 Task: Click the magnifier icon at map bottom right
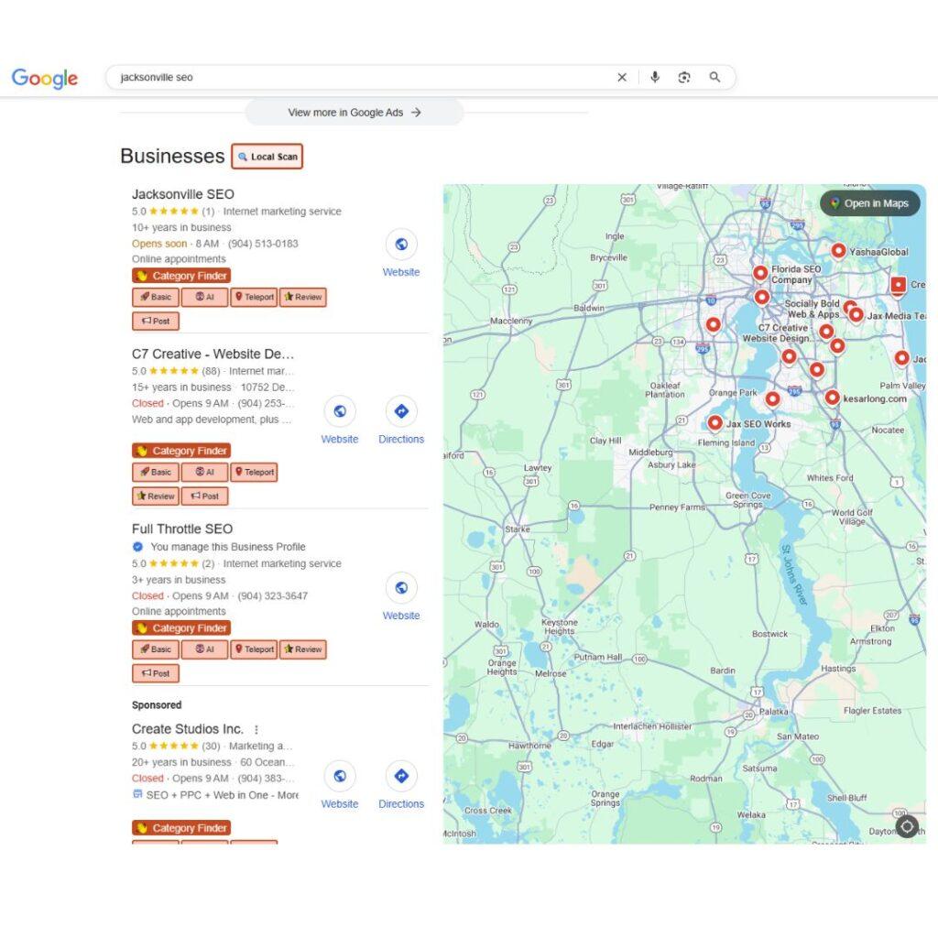click(x=907, y=826)
